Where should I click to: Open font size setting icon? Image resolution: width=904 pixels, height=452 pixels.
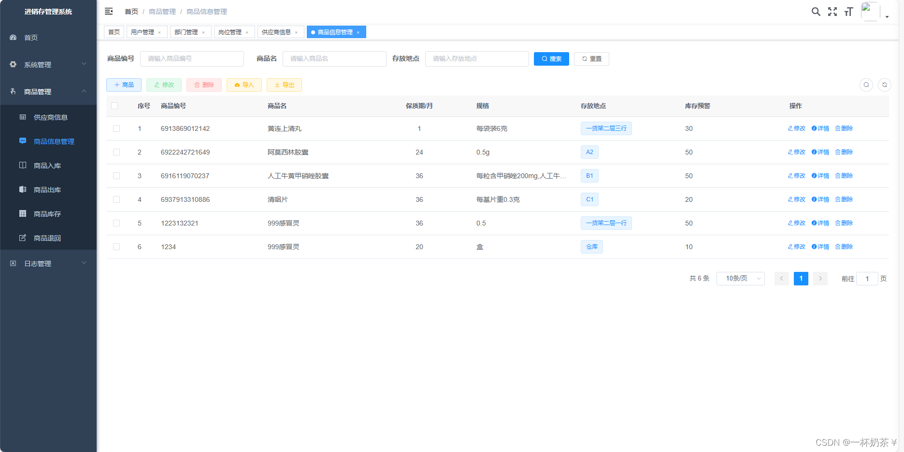[x=848, y=12]
